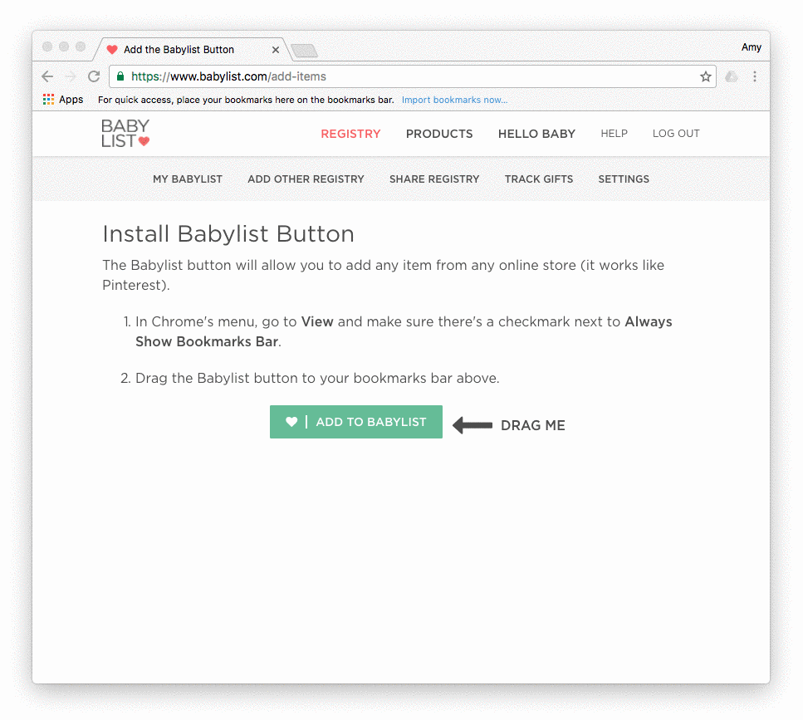This screenshot has width=803, height=720.
Task: Click the cloud extension icon in toolbar
Action: pyautogui.click(x=732, y=76)
